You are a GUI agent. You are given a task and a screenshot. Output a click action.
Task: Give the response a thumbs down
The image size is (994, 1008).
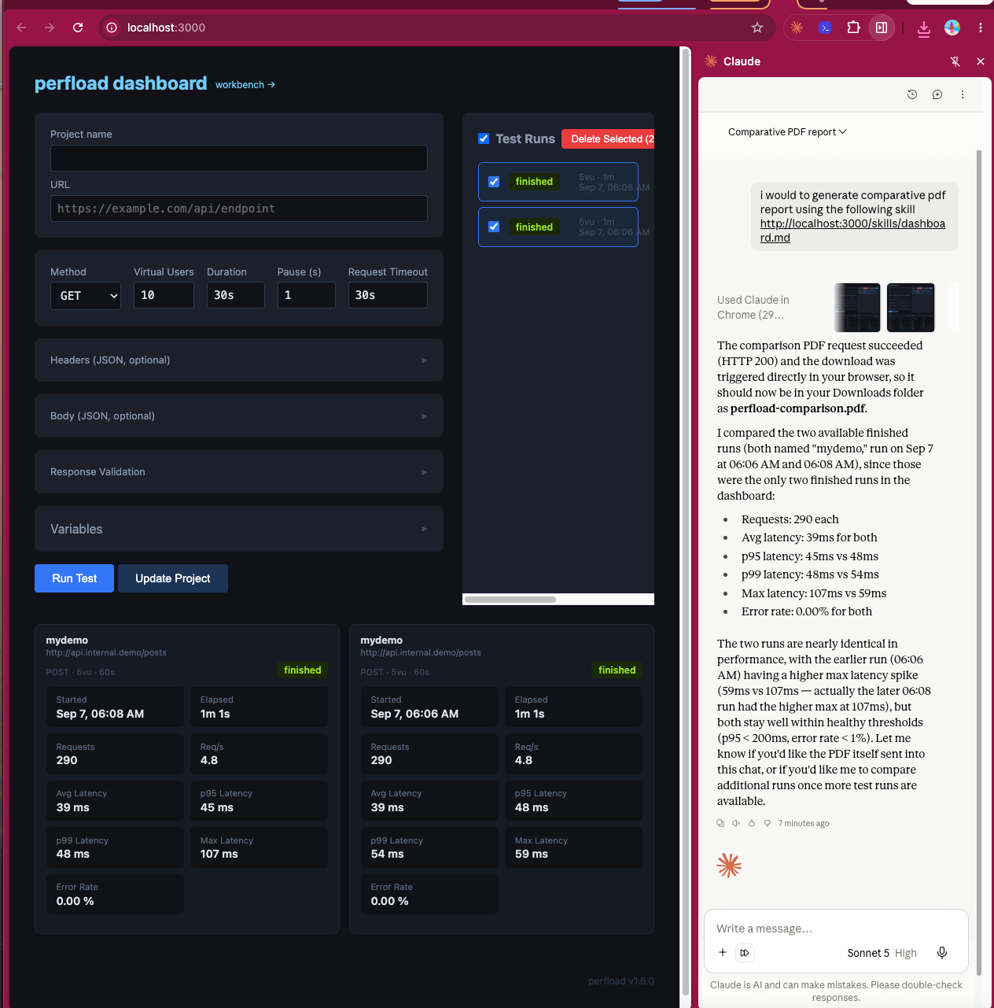coord(768,823)
